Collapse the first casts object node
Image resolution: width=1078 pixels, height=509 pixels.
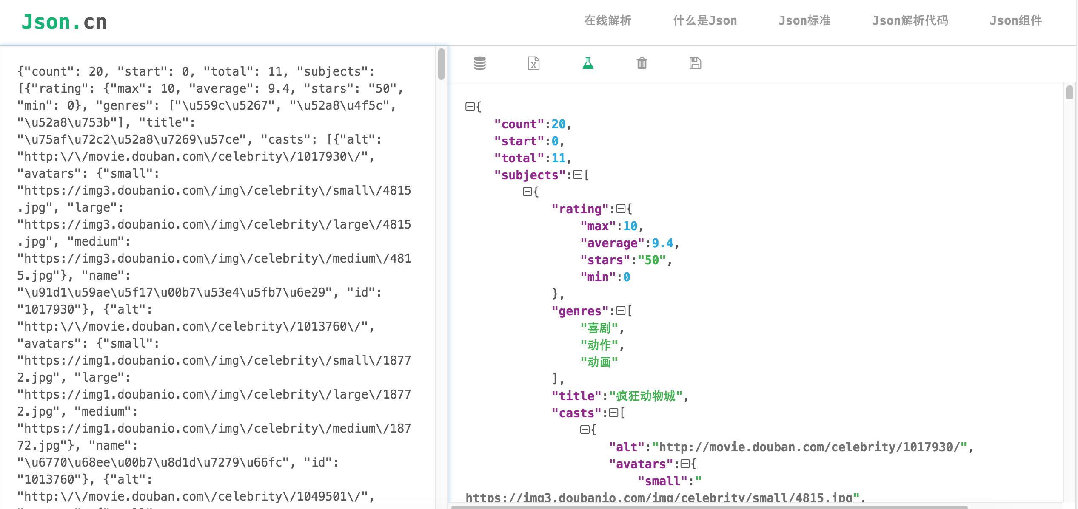(x=585, y=430)
